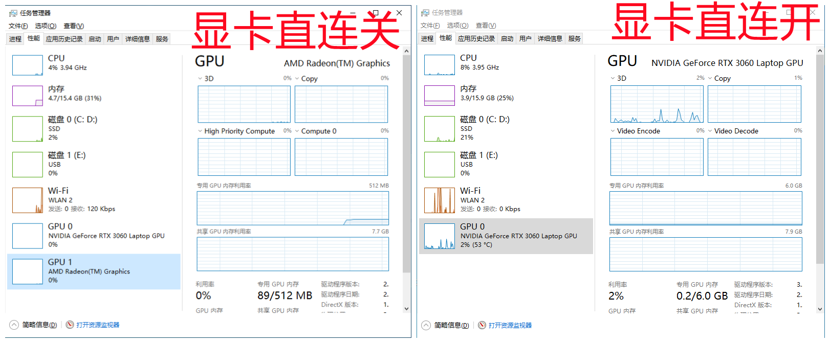Open 查看(V) menu in left window
830x343 pixels.
coord(74,26)
